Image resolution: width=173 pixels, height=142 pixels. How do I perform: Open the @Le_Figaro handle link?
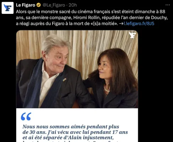click(54, 5)
